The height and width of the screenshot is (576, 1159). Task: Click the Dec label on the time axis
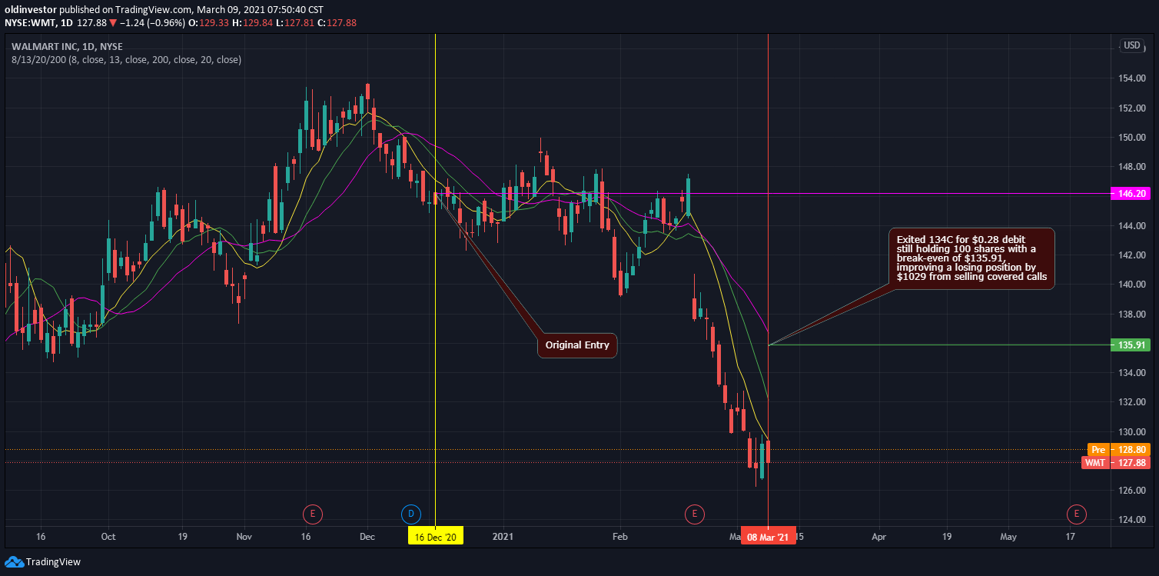[x=367, y=537]
